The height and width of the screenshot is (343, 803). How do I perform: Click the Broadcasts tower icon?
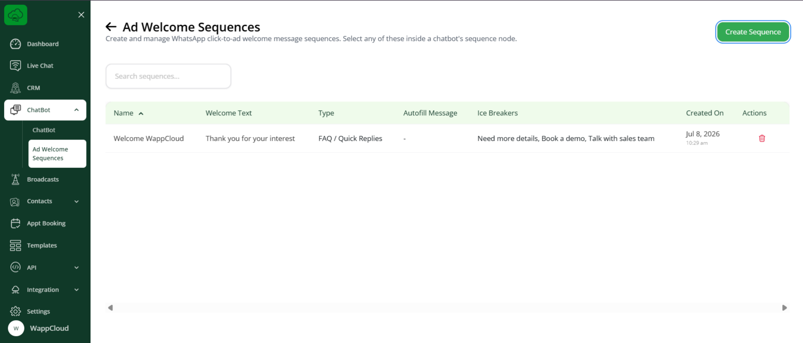pos(15,179)
